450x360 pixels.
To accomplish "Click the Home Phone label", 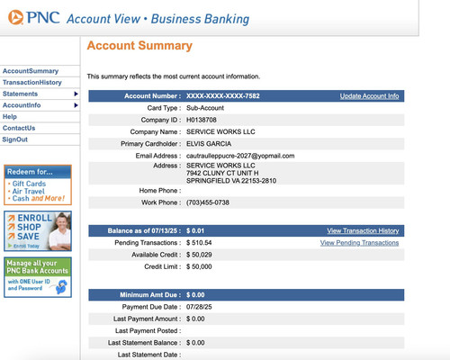I will [x=160, y=191].
